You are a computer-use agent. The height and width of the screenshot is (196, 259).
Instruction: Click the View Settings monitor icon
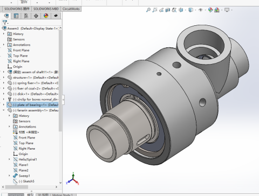(227, 10)
